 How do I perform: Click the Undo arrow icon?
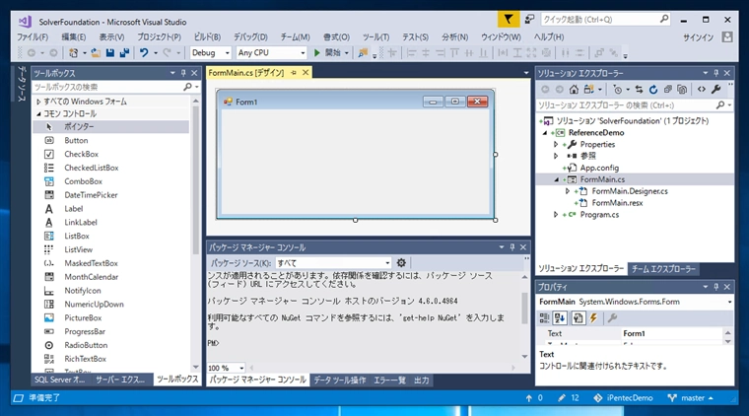144,52
